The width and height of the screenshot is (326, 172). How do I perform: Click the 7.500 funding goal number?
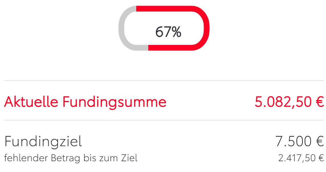coord(294,141)
